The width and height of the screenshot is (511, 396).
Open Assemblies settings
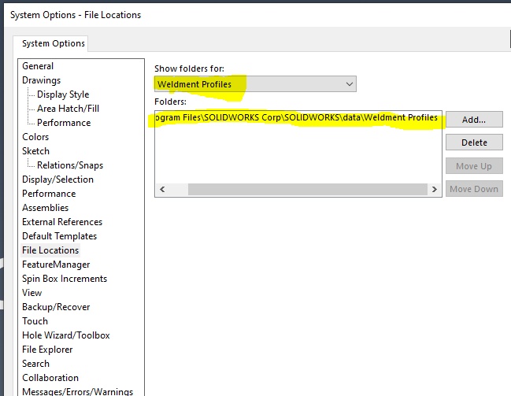click(46, 208)
